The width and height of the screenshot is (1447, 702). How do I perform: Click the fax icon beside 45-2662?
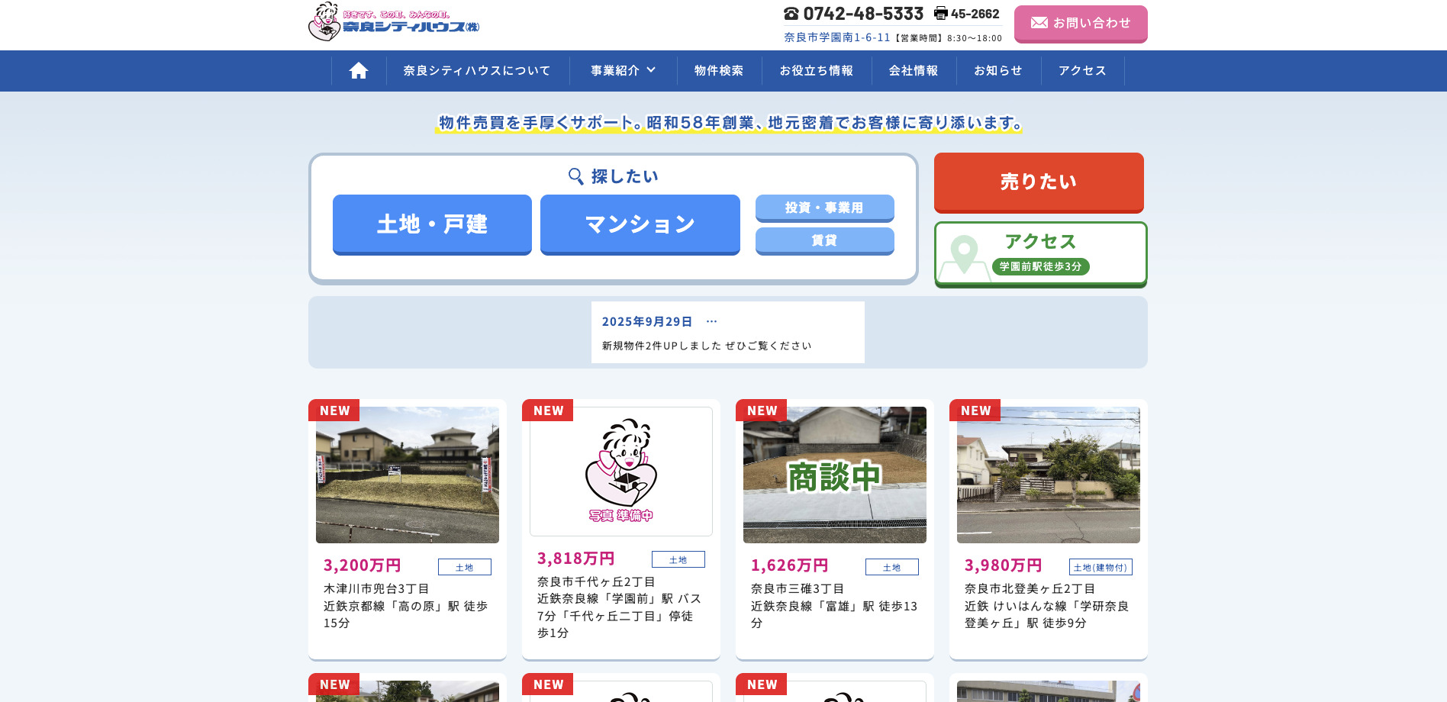(939, 13)
